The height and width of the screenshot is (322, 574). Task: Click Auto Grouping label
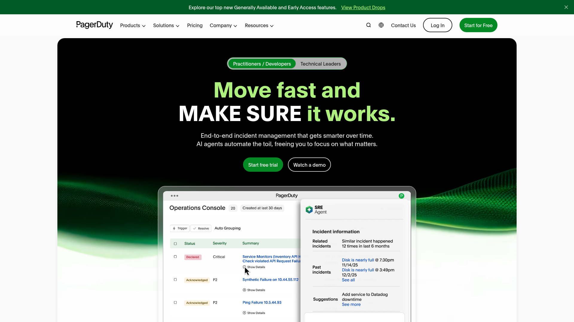point(228,228)
